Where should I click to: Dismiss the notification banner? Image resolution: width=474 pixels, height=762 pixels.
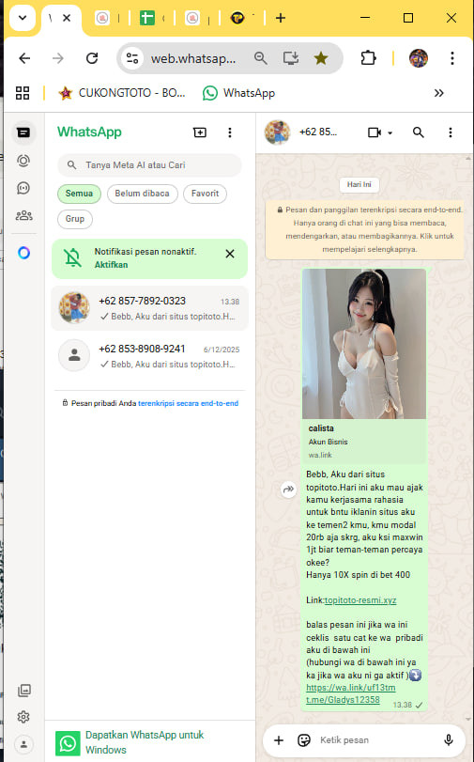click(x=230, y=254)
